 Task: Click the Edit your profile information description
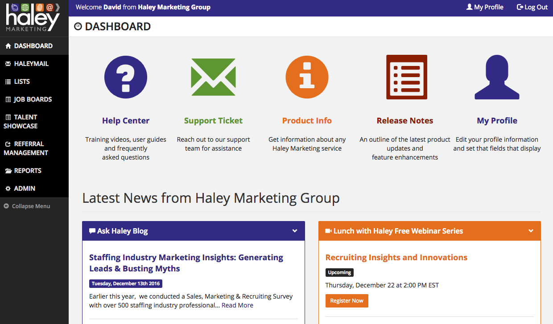(497, 144)
